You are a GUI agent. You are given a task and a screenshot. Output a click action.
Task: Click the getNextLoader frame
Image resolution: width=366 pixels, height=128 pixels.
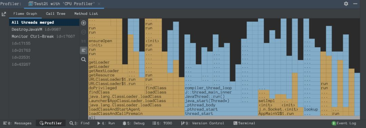click(108, 71)
